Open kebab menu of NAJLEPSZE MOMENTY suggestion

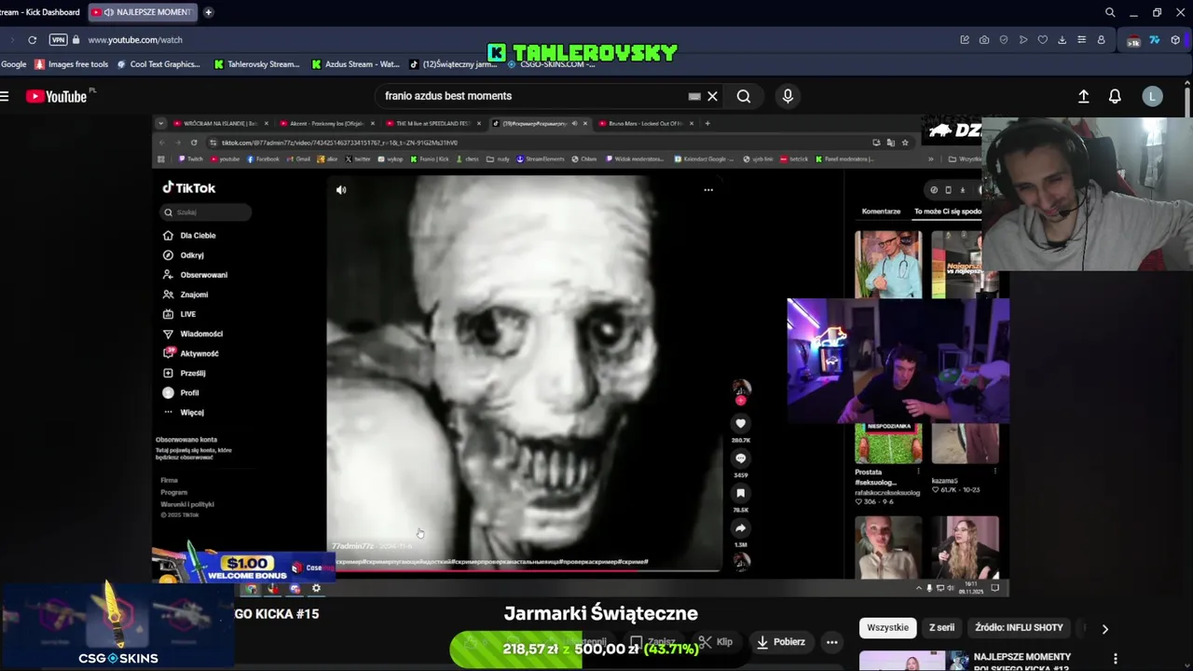(1115, 659)
